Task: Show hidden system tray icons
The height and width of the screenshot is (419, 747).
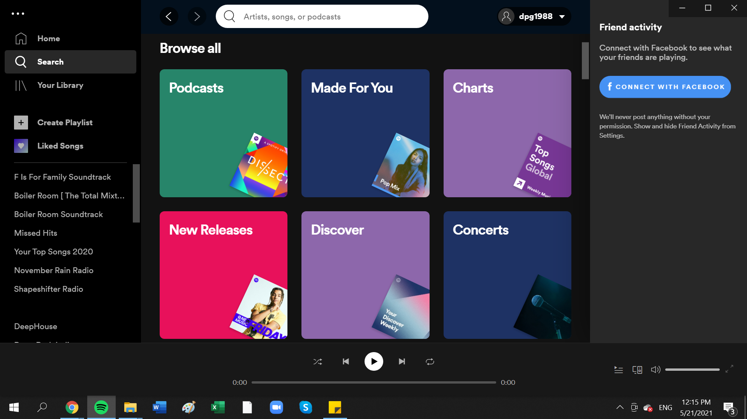Action: coord(620,407)
